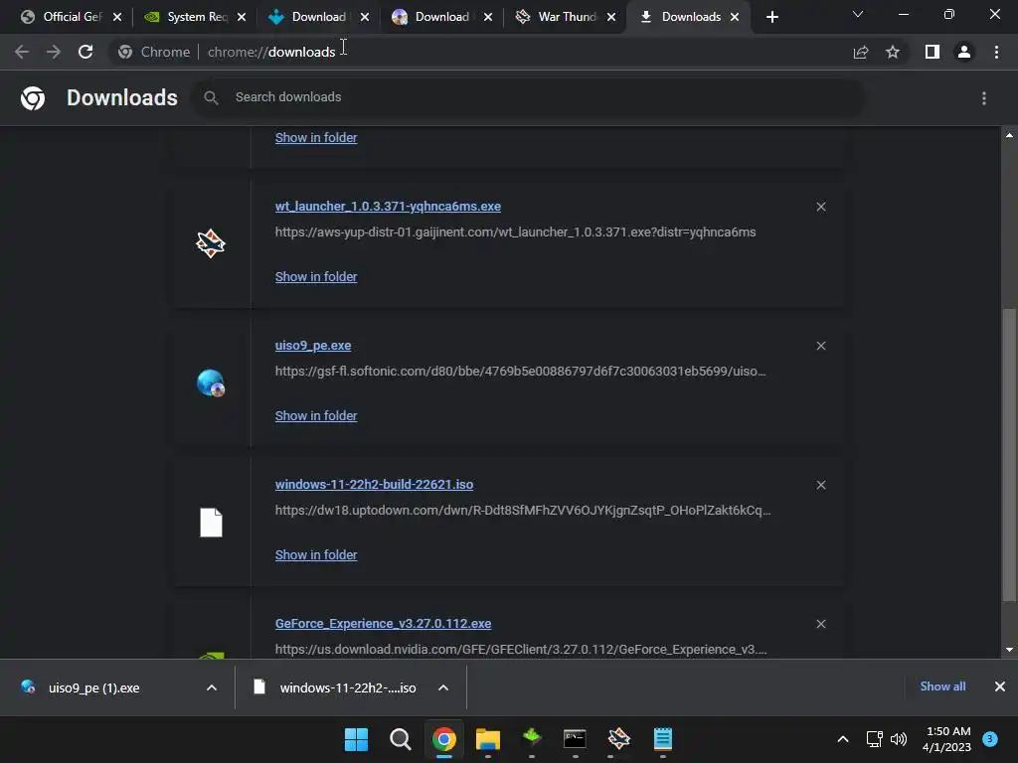The height and width of the screenshot is (763, 1018).
Task: Open taskbar Search
Action: 400,739
